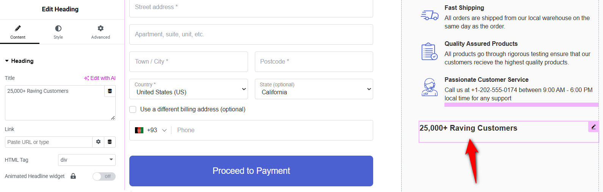Switch to the Advanced tab
The image size is (603, 192).
tap(100, 32)
